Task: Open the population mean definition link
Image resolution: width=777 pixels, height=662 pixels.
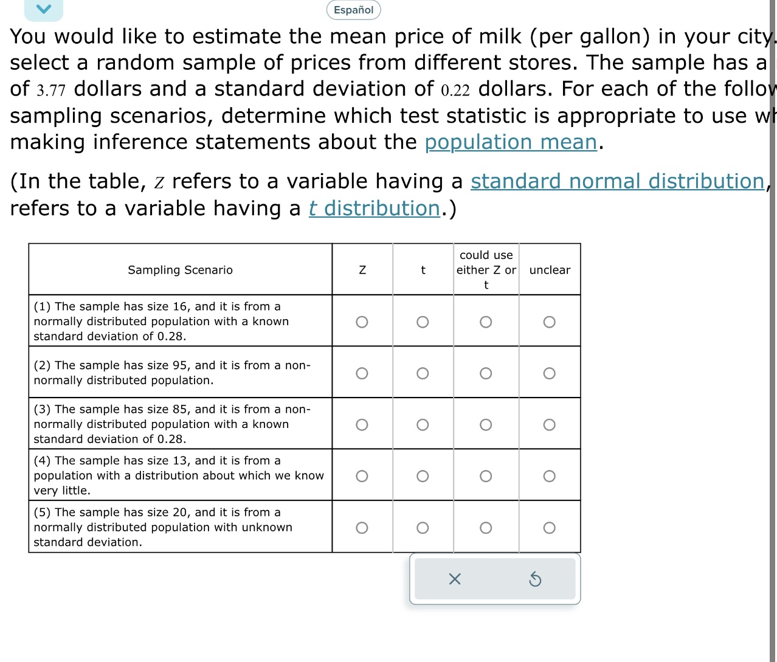Action: [x=511, y=142]
